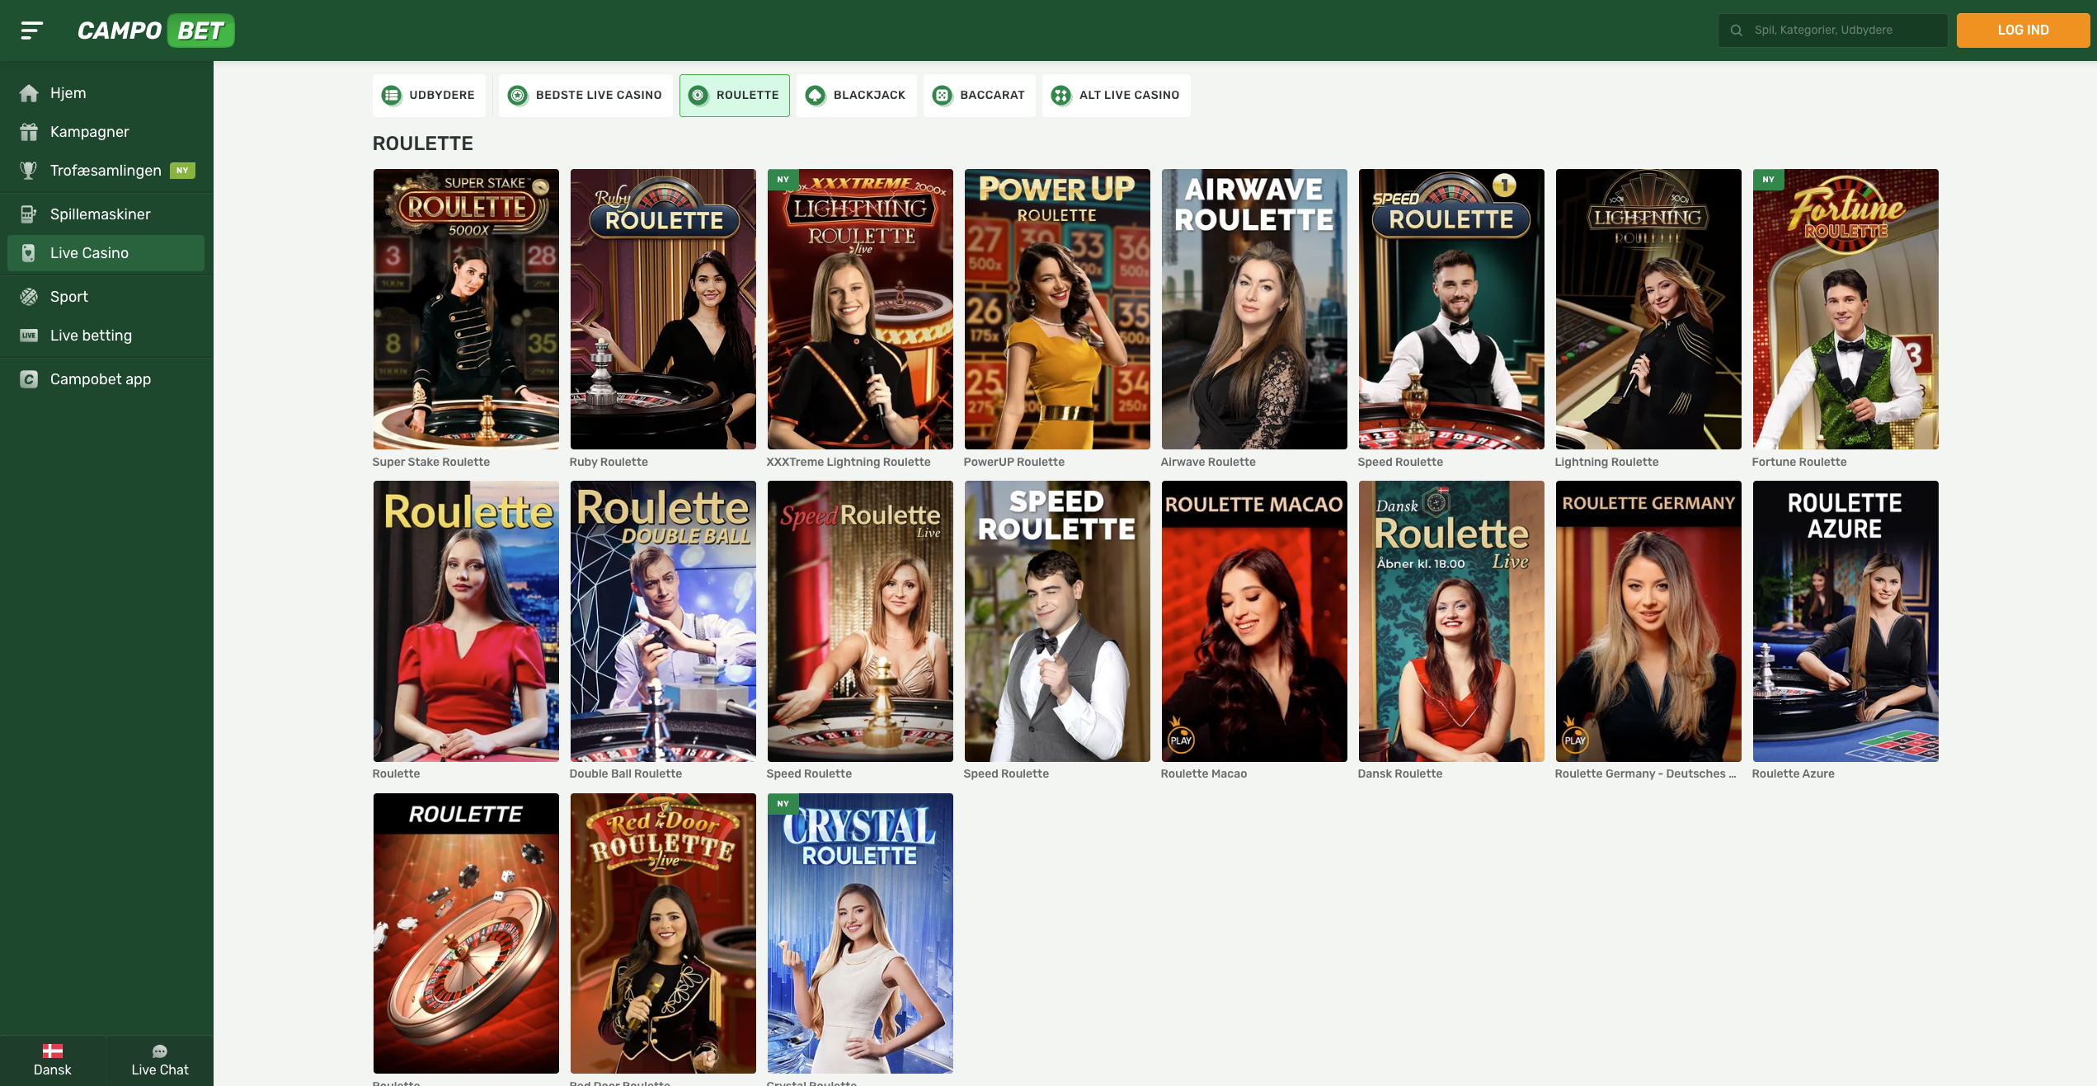The image size is (2097, 1086).
Task: Click the Log ind button
Action: [2023, 31]
